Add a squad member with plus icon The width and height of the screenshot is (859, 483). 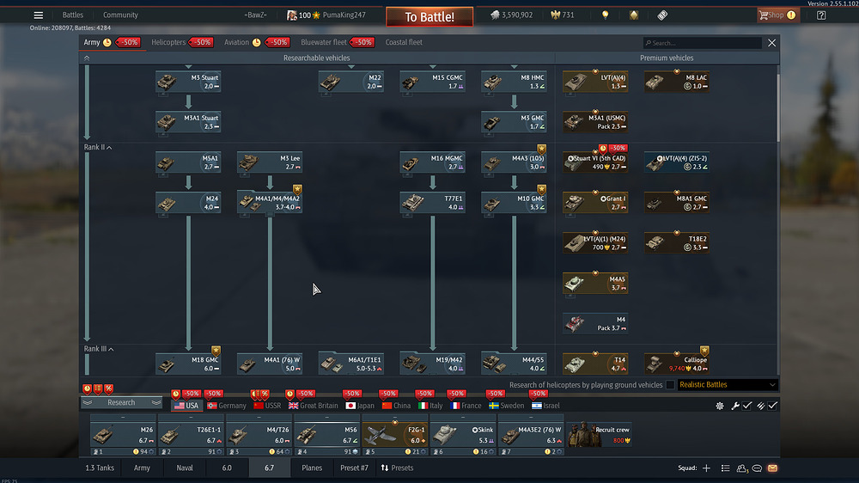(706, 468)
